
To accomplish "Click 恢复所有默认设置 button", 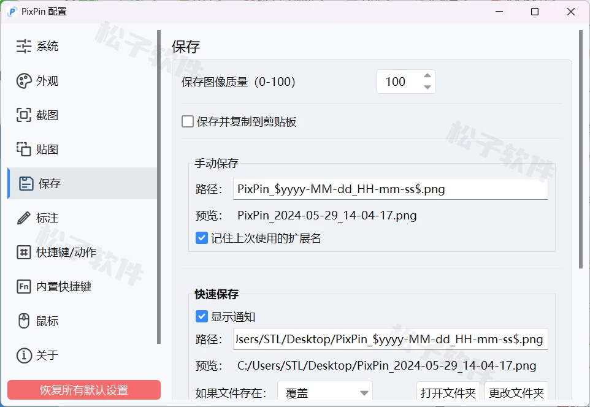I will [84, 390].
